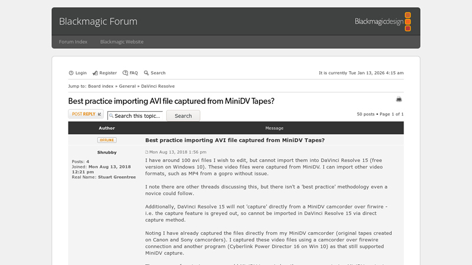Click the post icon beside Mon Aug 13 date

click(147, 153)
